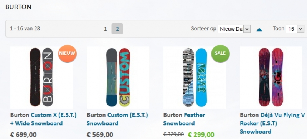307x139 pixels.
Task: Click the € 569,00 price
Action: (x=100, y=135)
